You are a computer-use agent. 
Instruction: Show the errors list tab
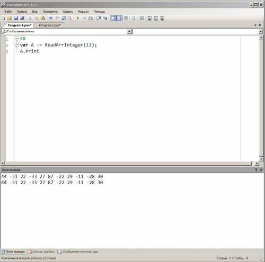tap(42, 251)
